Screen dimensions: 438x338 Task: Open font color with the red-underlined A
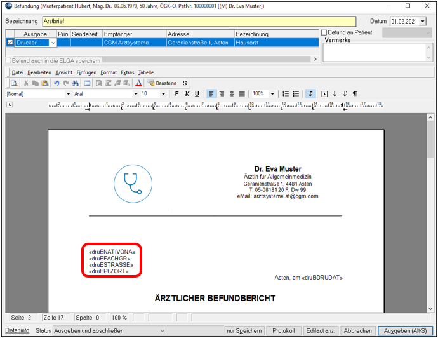pos(138,83)
